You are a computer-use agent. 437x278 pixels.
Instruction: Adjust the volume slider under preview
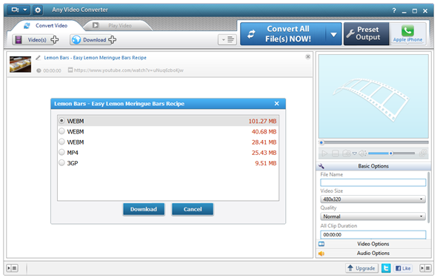click(391, 153)
